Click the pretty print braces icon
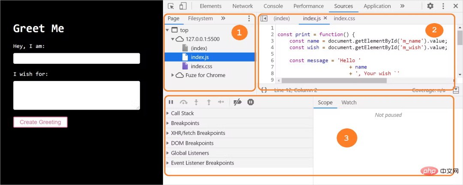 [x=264, y=90]
